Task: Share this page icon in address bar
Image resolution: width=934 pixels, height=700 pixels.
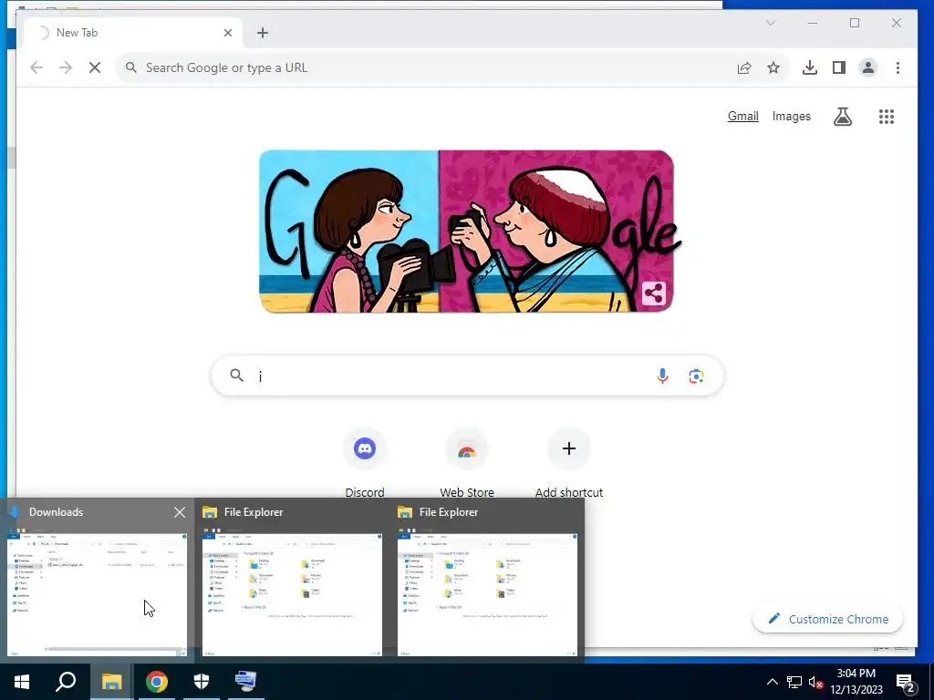Action: tap(744, 67)
